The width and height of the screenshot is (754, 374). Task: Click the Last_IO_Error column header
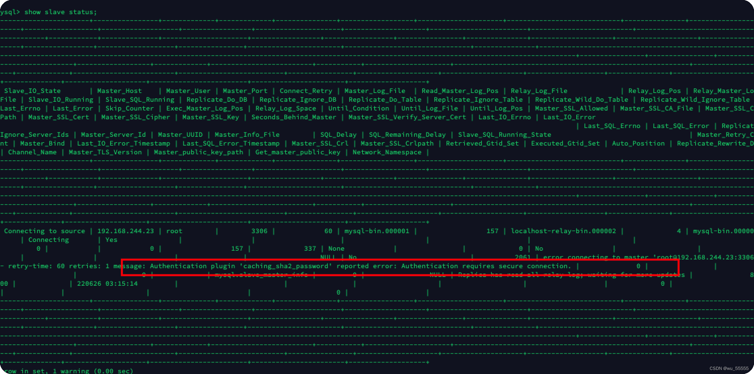coord(569,117)
